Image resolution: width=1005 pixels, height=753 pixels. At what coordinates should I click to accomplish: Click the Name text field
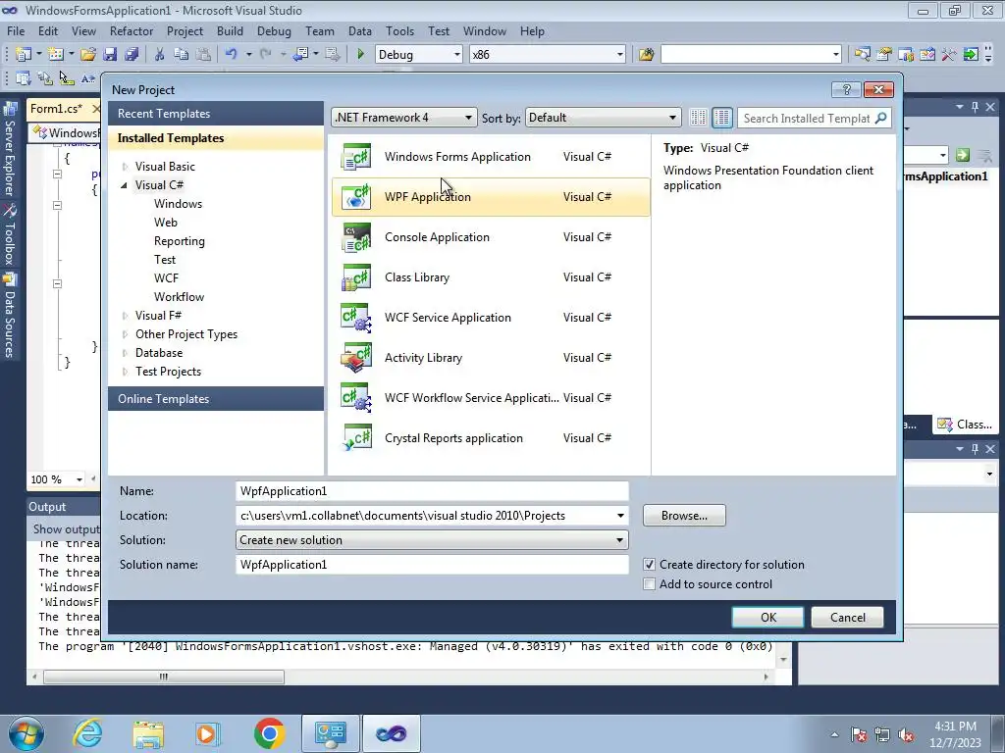(432, 491)
